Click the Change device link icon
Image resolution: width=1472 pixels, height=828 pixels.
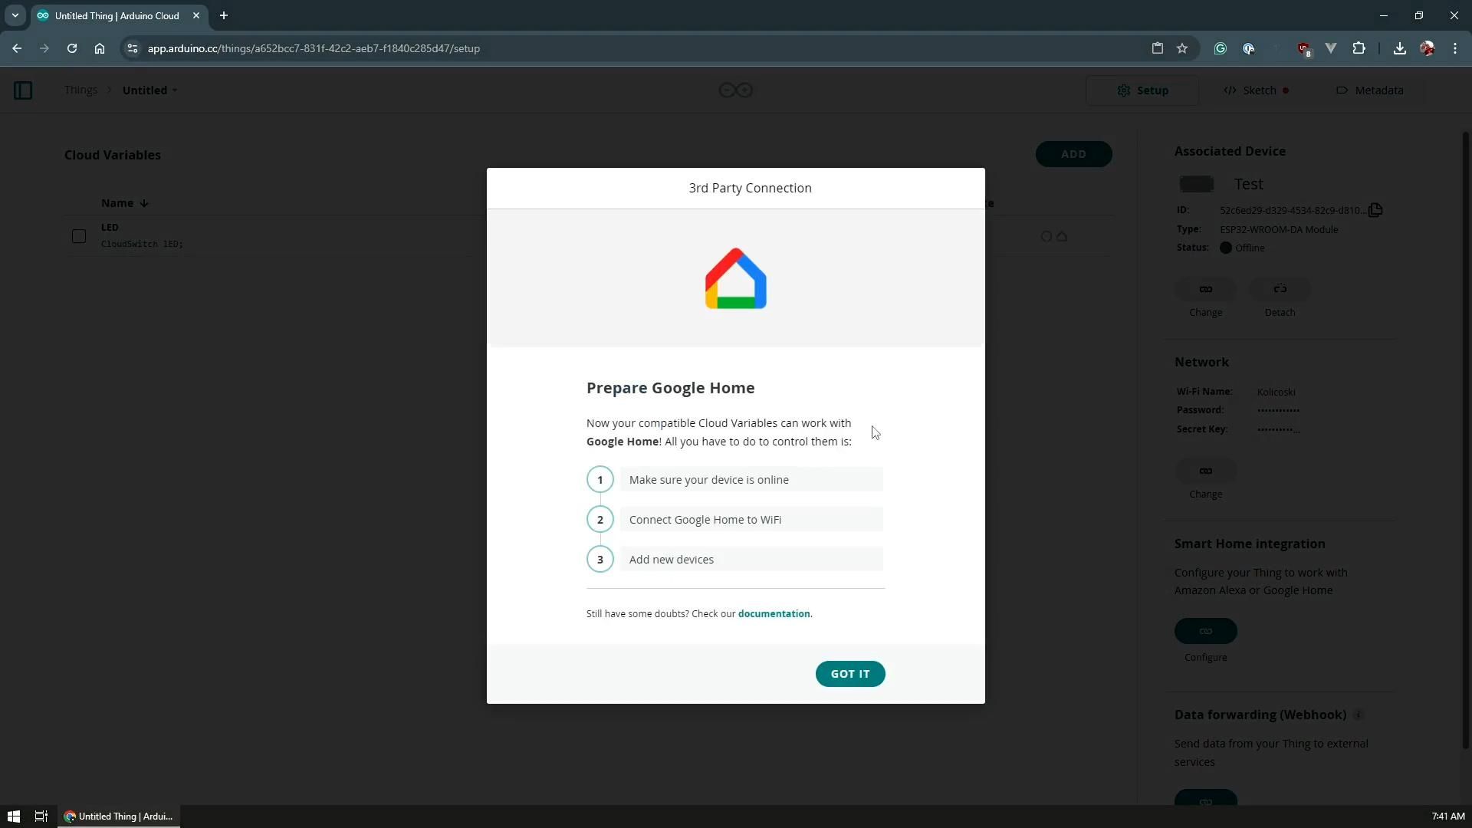click(x=1205, y=289)
